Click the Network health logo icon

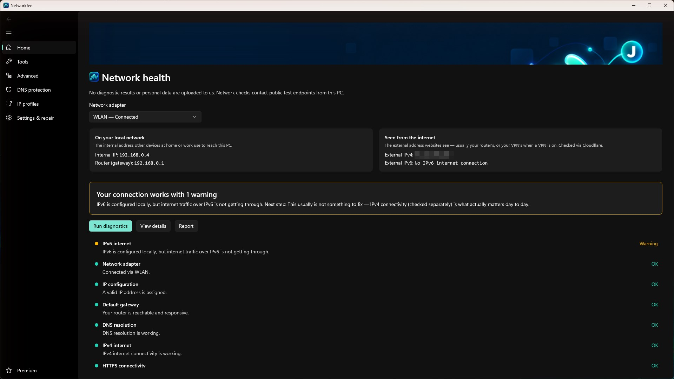(94, 77)
